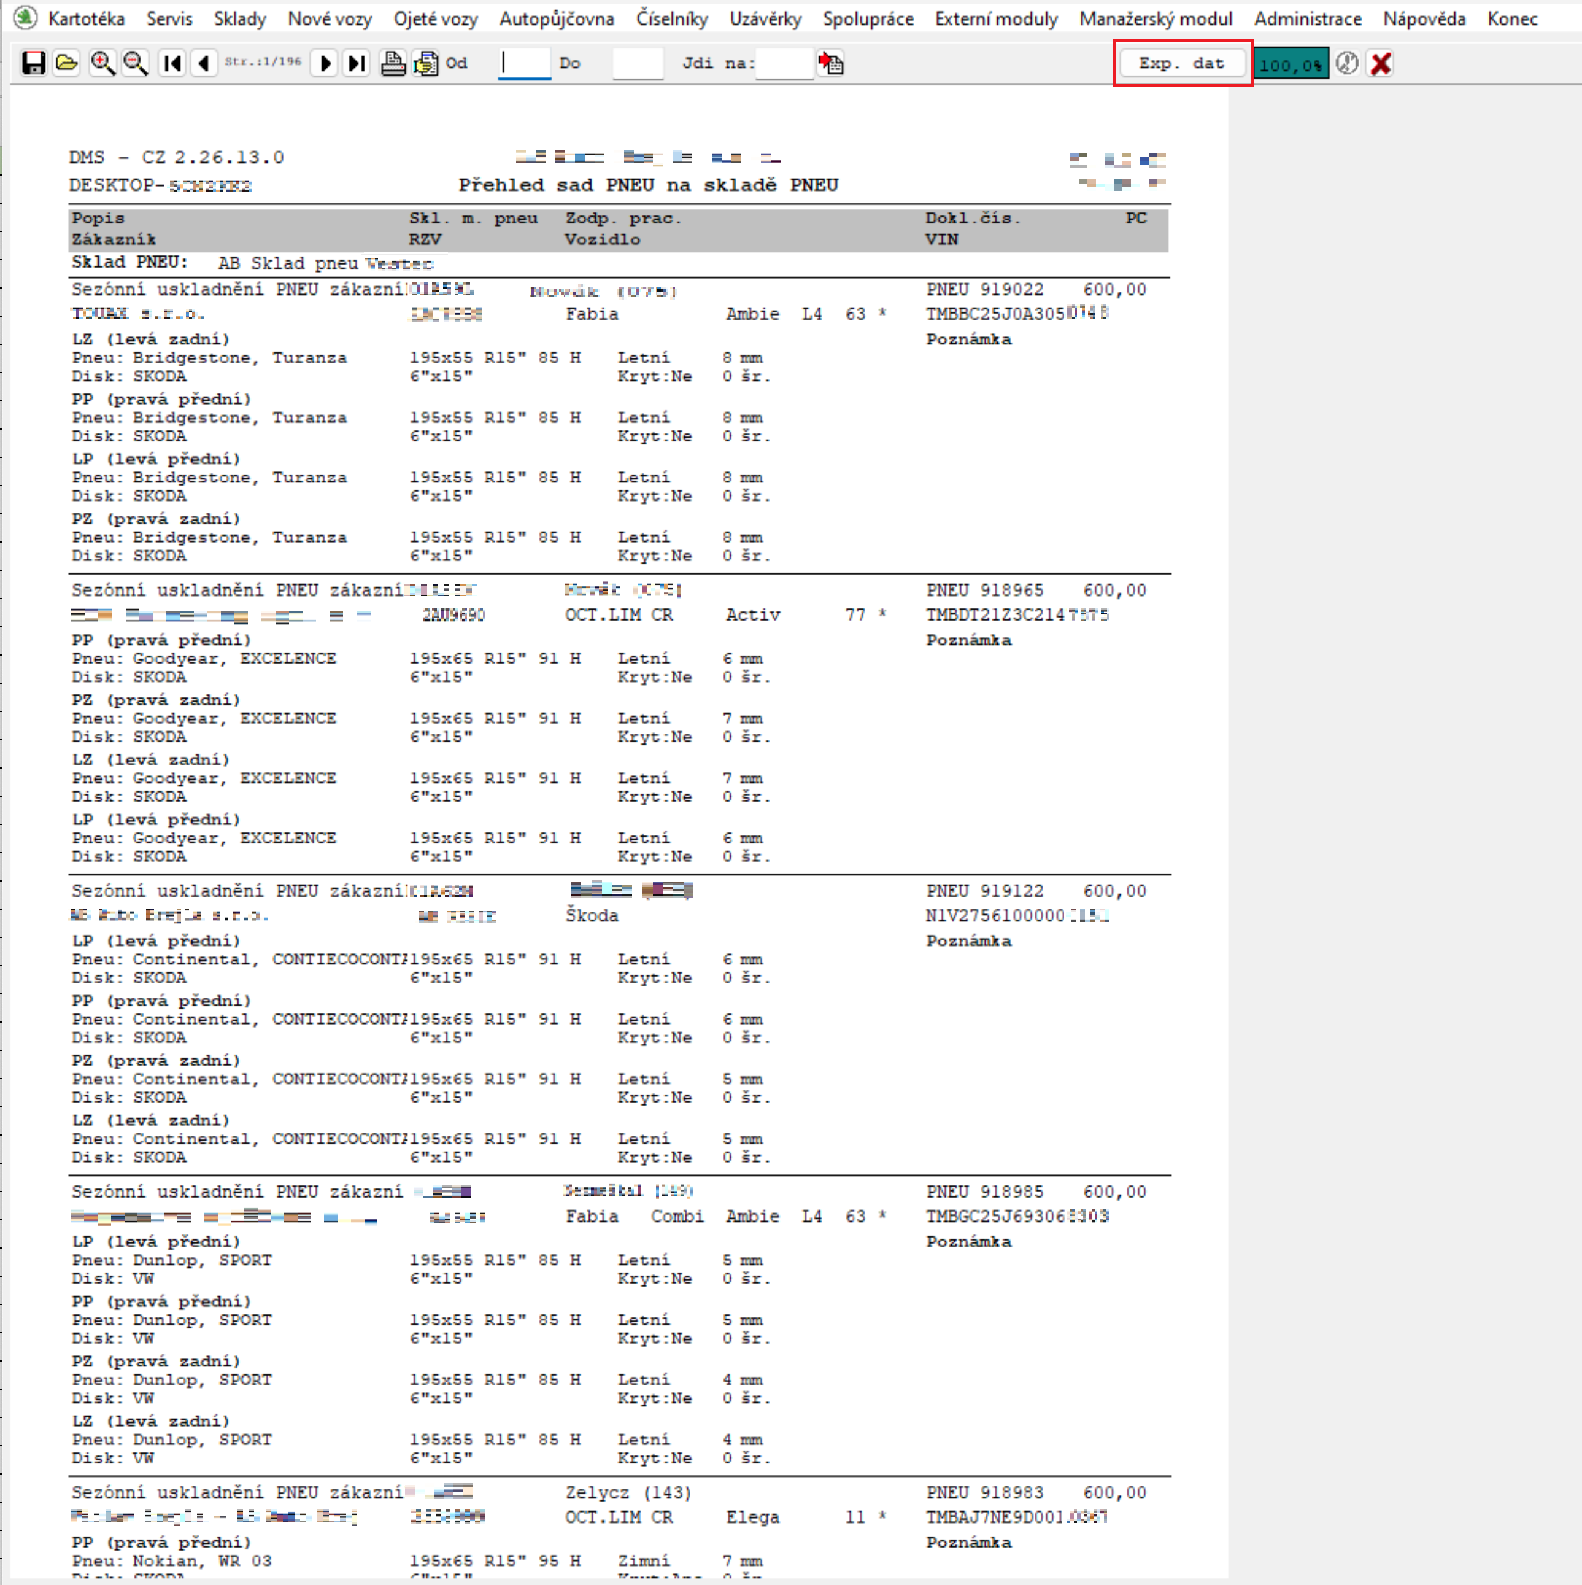The width and height of the screenshot is (1582, 1585).
Task: Click the printer icon to print
Action: click(x=393, y=63)
